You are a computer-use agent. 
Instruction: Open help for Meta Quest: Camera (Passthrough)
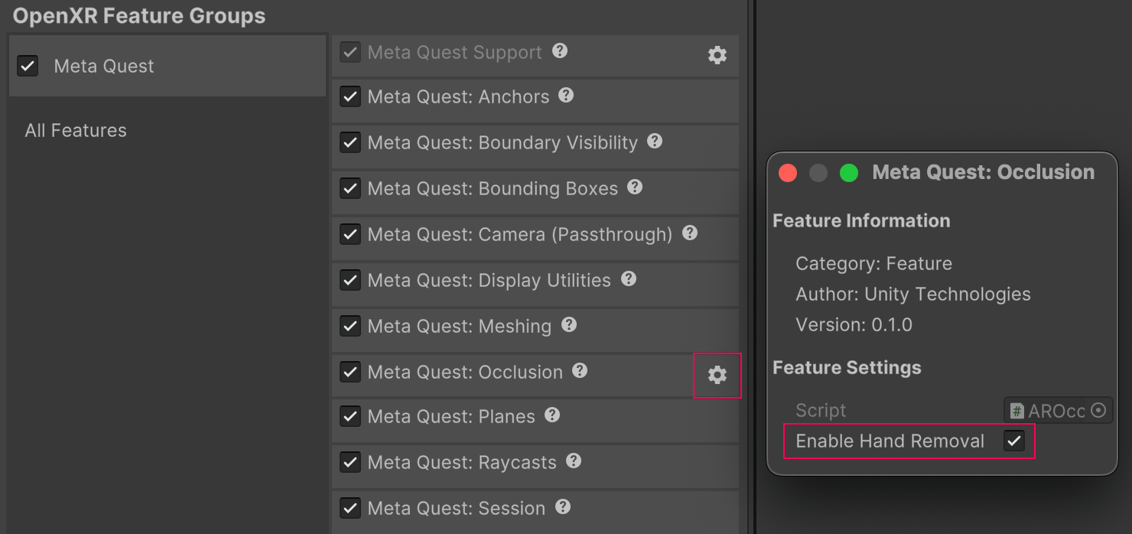pos(689,233)
